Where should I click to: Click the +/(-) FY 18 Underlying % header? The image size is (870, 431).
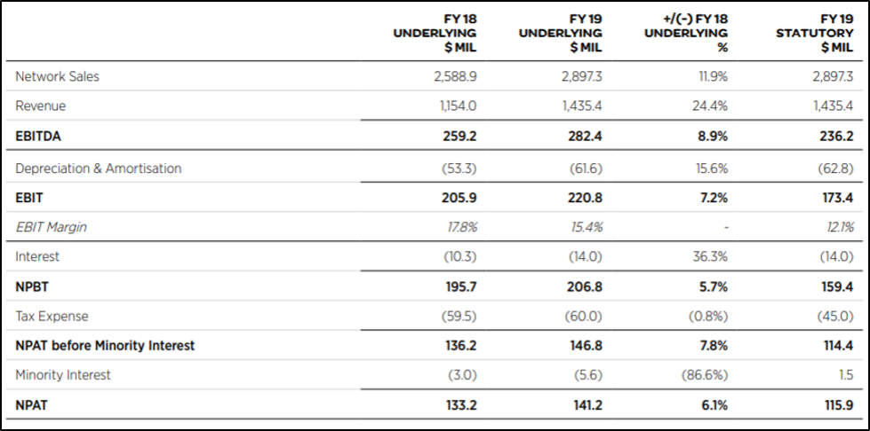(x=686, y=33)
